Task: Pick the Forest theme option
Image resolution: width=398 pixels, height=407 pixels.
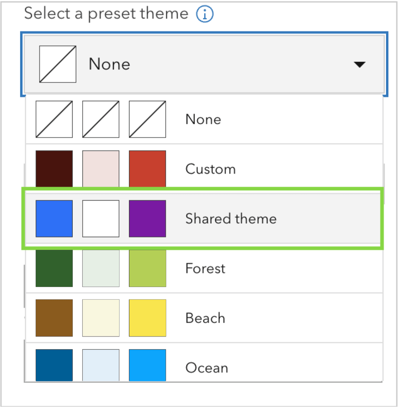Action: (x=205, y=268)
